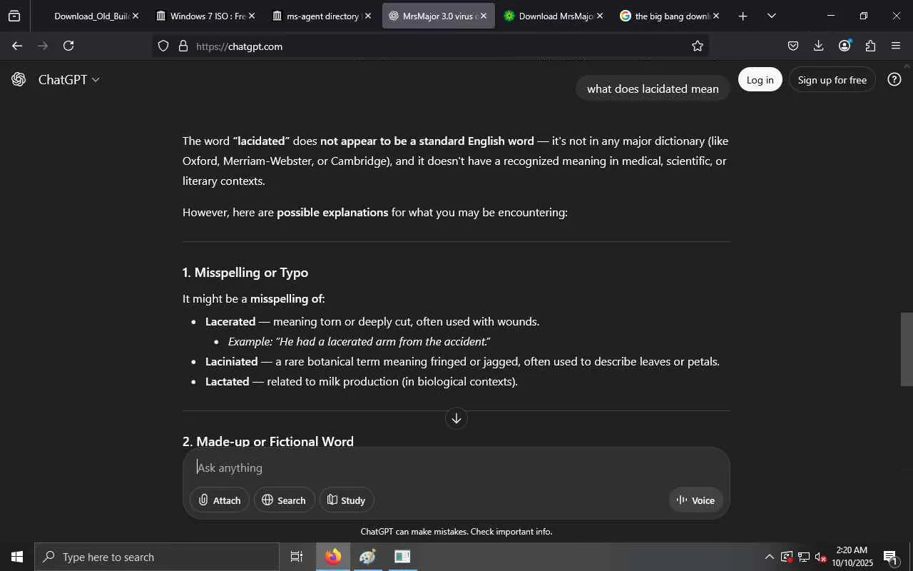Open the ChatGPT help question mark
Image resolution: width=913 pixels, height=571 pixels.
click(x=894, y=79)
